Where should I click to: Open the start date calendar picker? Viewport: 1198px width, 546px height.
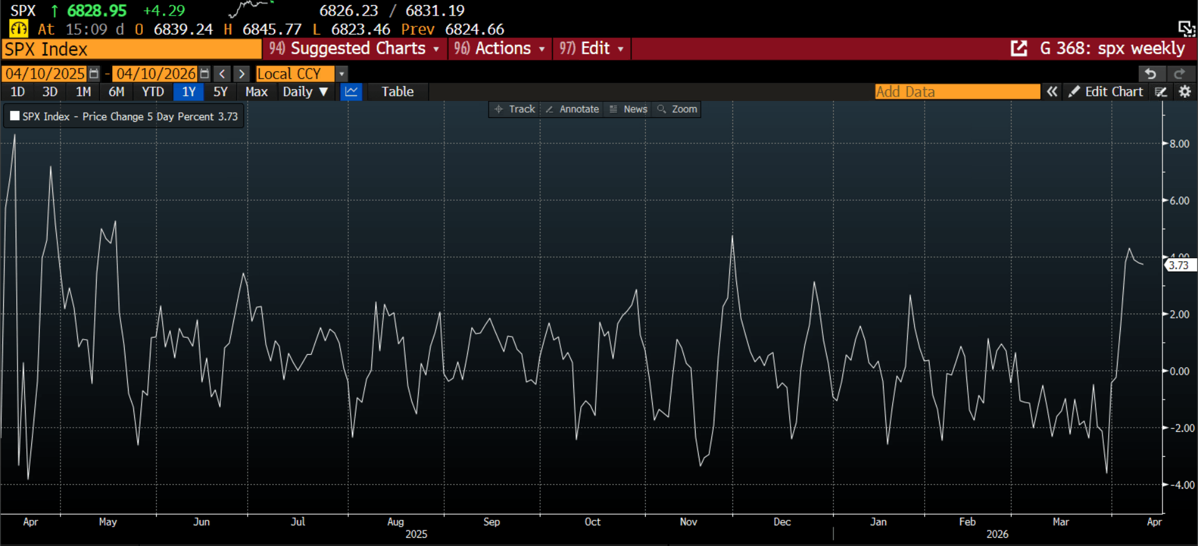[x=94, y=74]
